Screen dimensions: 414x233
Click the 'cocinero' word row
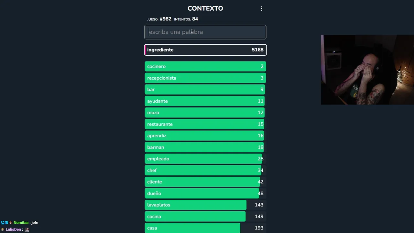tap(205, 66)
